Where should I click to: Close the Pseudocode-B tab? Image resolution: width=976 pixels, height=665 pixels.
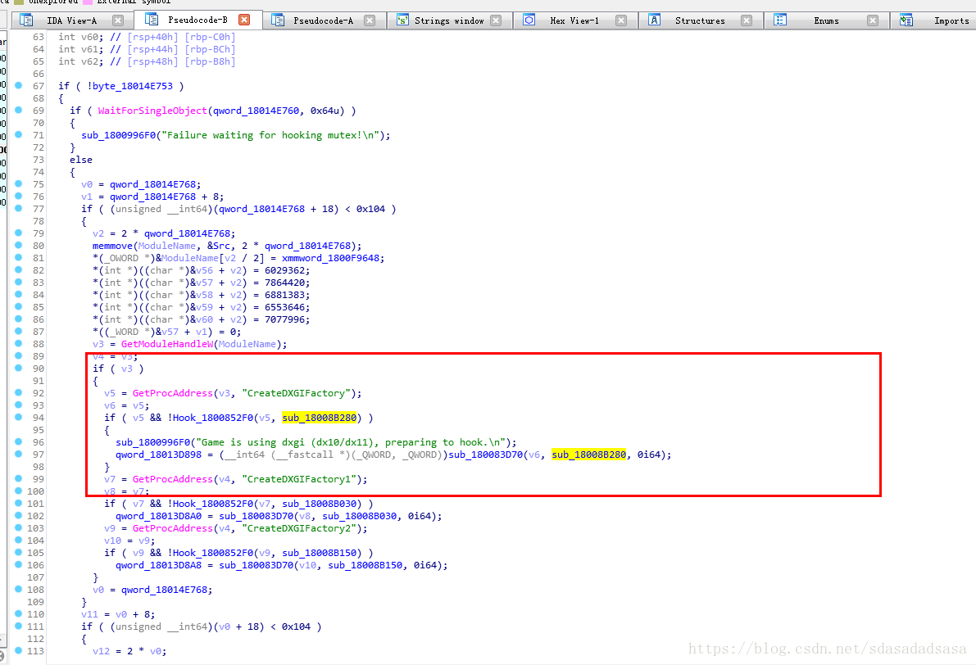244,20
